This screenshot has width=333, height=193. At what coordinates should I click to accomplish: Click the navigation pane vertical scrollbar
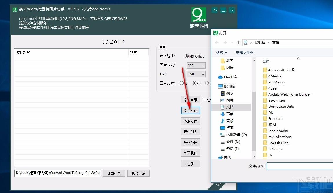(x=254, y=121)
